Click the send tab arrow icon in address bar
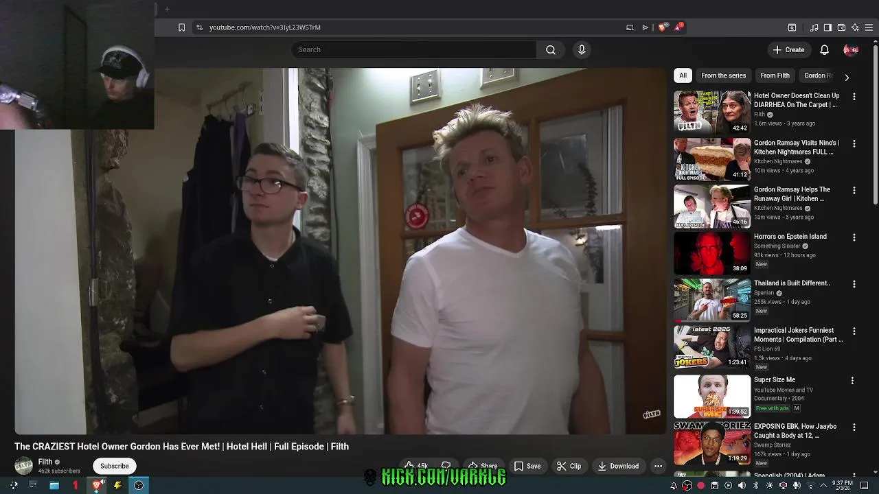Image resolution: width=879 pixels, height=494 pixels. pyautogui.click(x=646, y=27)
